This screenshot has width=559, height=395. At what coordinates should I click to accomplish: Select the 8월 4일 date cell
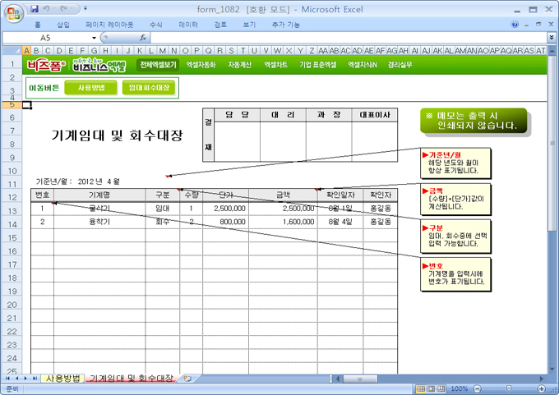(x=340, y=222)
